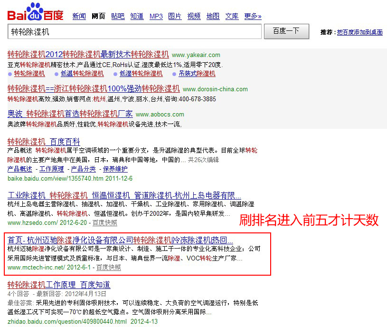The width and height of the screenshot is (387, 327).
Task: Open the 地图 (Maps) tab
Action: 213,16
